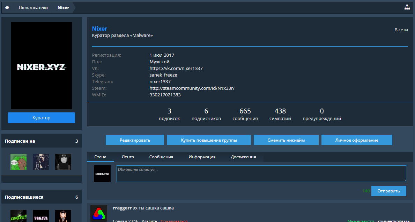
Task: Click the home icon in breadcrumb
Action: coord(7,8)
